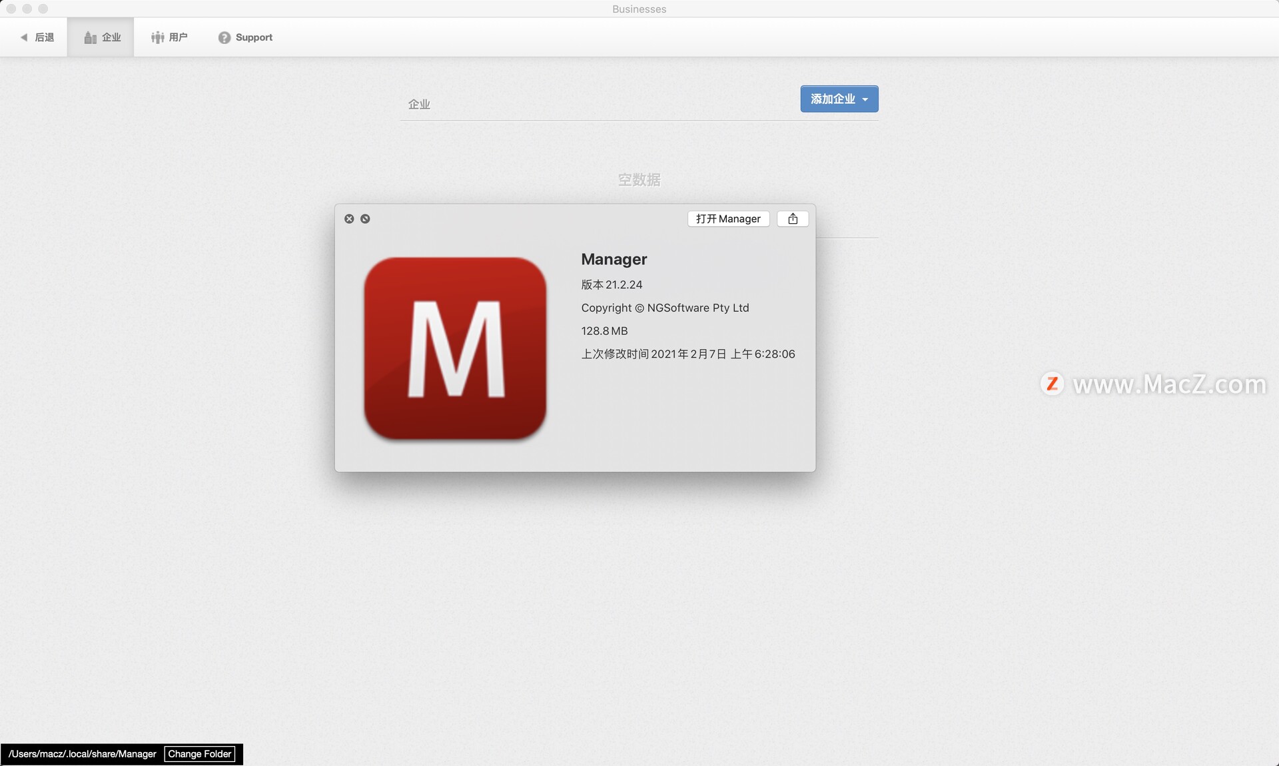Click the 用户 people icon
The height and width of the screenshot is (766, 1279).
[x=157, y=37]
